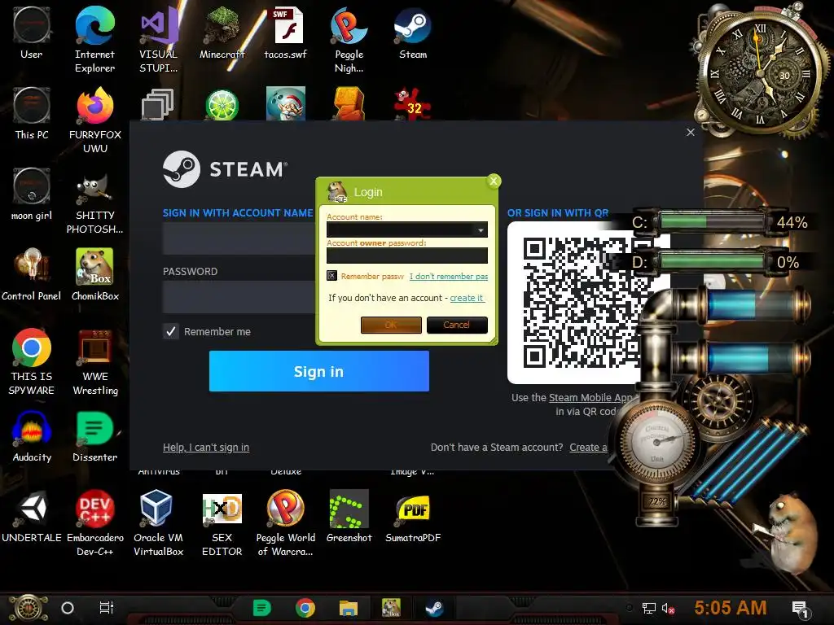Open the FURRYFOX UWU Firefox shortcut
This screenshot has width=834, height=625.
[94, 120]
